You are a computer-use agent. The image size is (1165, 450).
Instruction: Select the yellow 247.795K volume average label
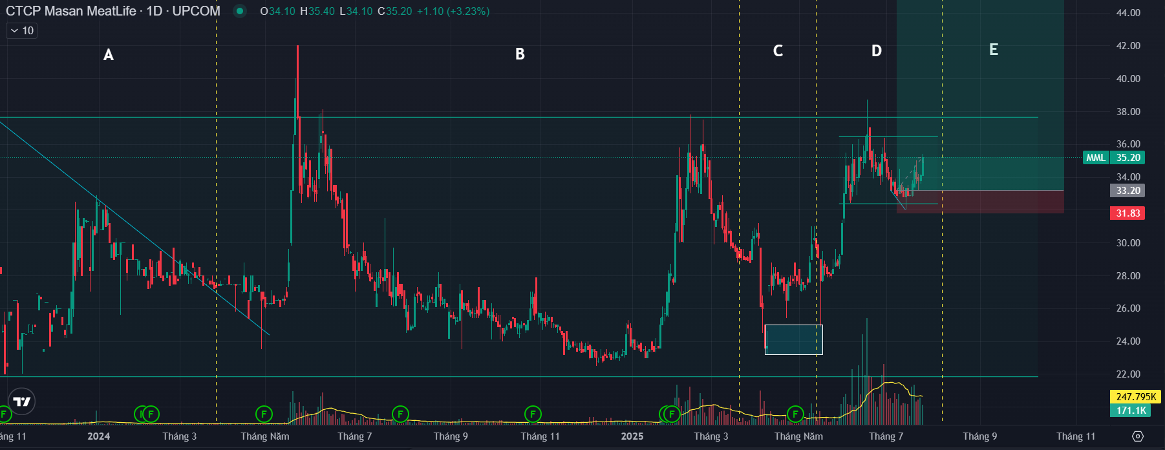[1136, 397]
